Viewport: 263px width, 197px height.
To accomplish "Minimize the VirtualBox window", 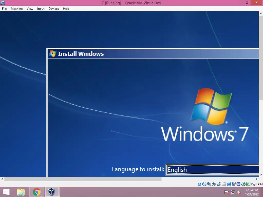I will point(240,3).
